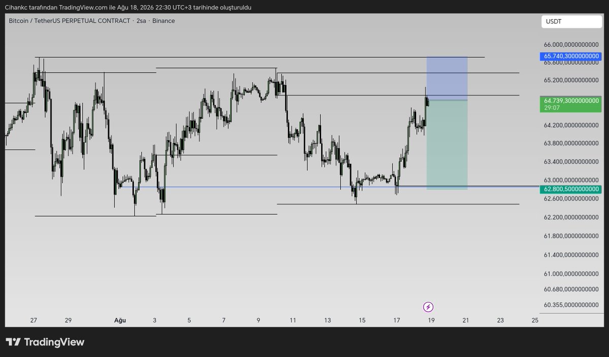Click the date label 13 on time axis
Image resolution: width=609 pixels, height=357 pixels.
pos(328,320)
